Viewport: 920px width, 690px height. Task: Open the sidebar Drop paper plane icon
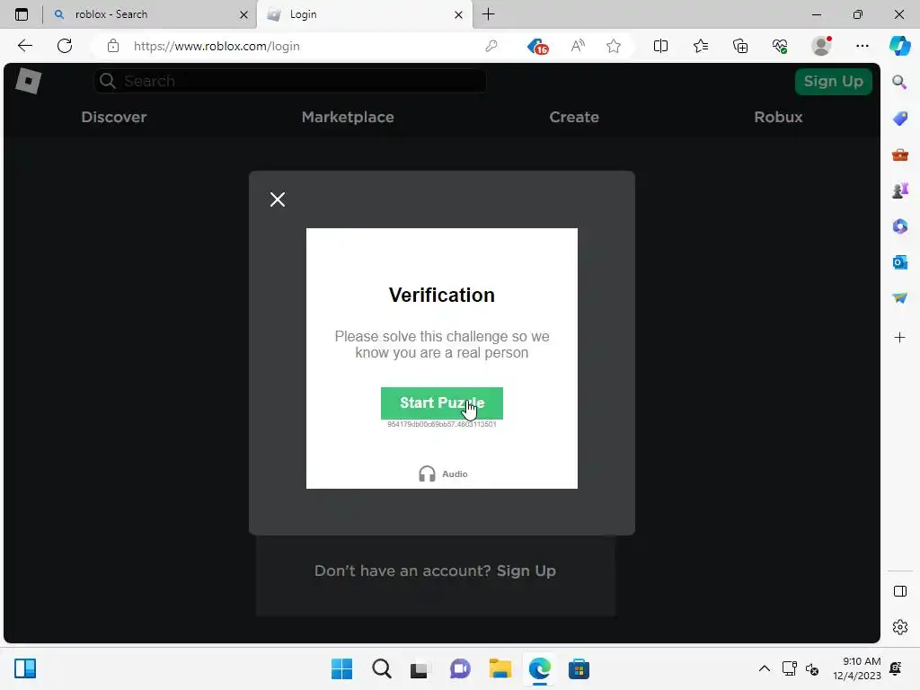coord(899,298)
